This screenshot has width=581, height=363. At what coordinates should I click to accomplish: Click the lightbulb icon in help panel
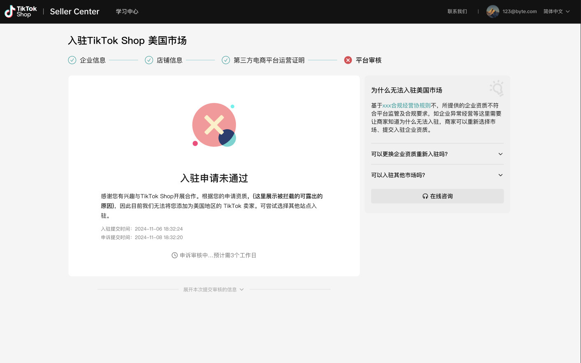tap(497, 88)
